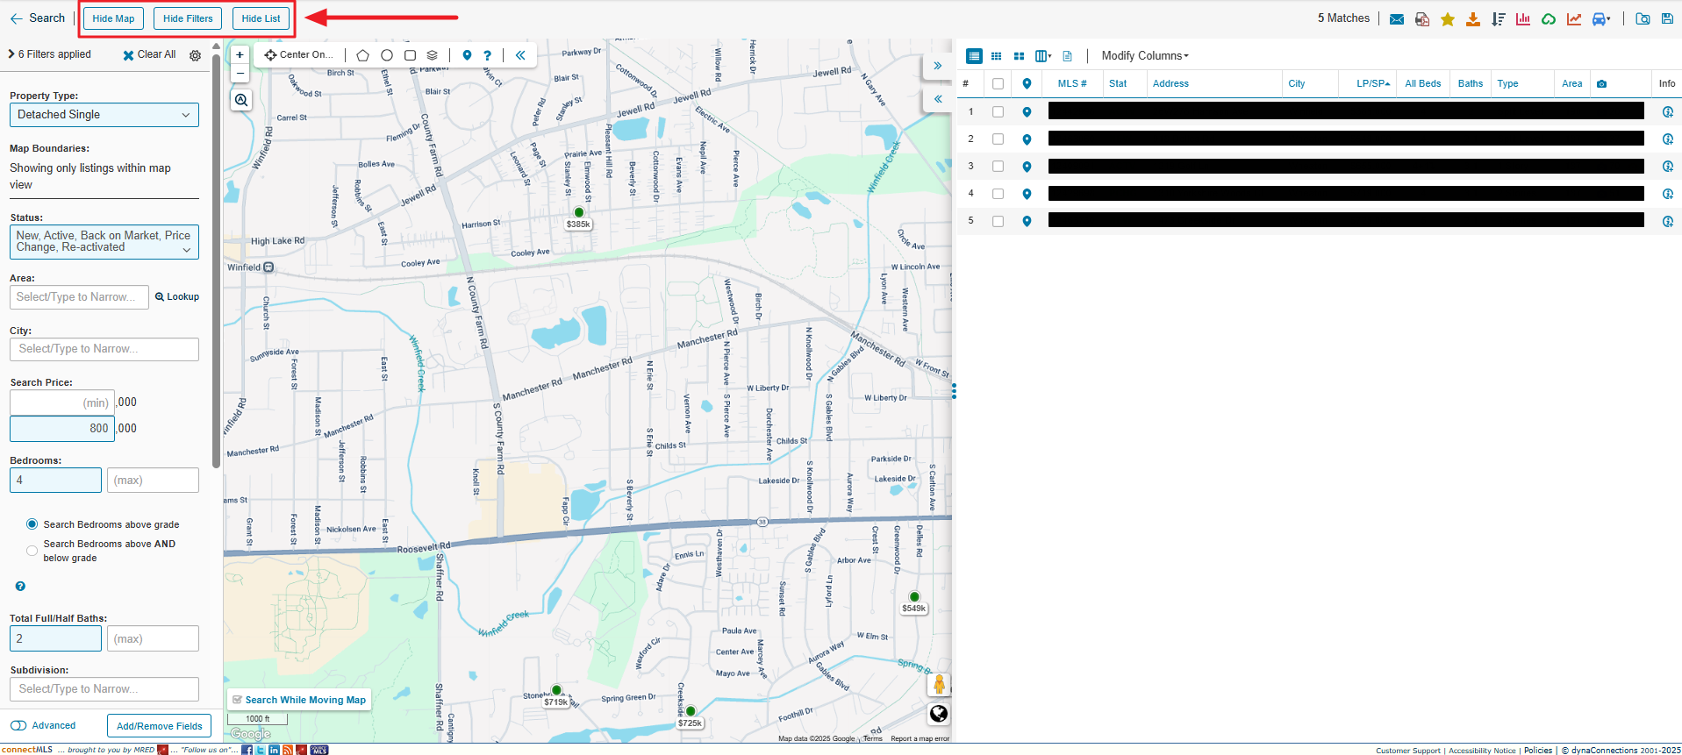
Task: Toggle satellite globe view on map
Action: [x=939, y=714]
